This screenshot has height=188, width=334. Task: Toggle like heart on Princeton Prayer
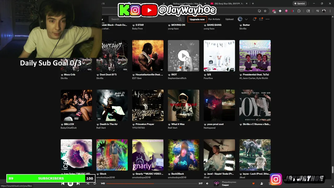134,124
